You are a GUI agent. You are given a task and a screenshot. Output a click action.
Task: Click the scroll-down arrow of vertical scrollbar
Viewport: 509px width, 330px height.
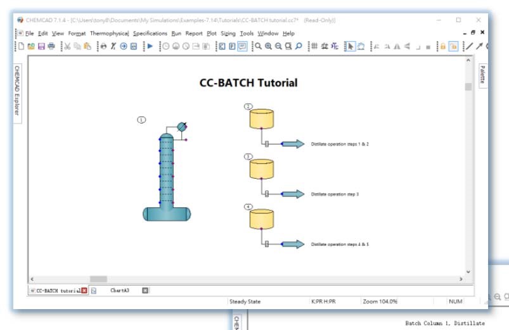468,272
